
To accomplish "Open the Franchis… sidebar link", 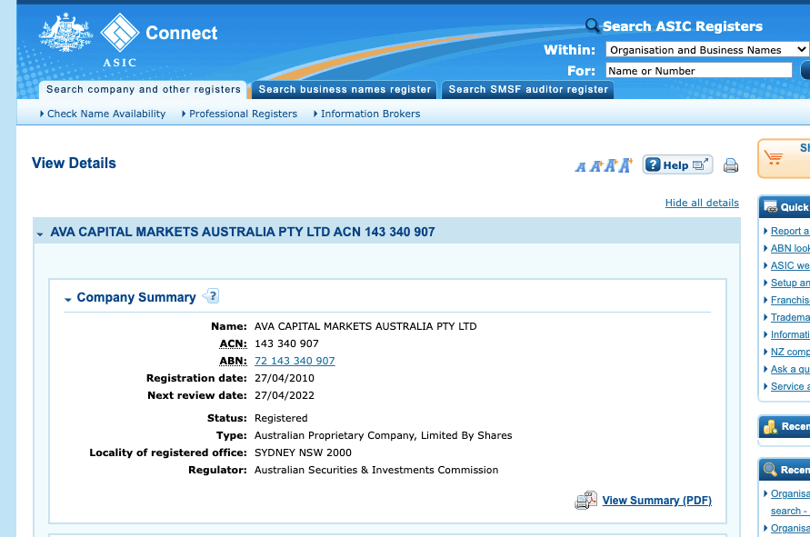I will tap(790, 300).
